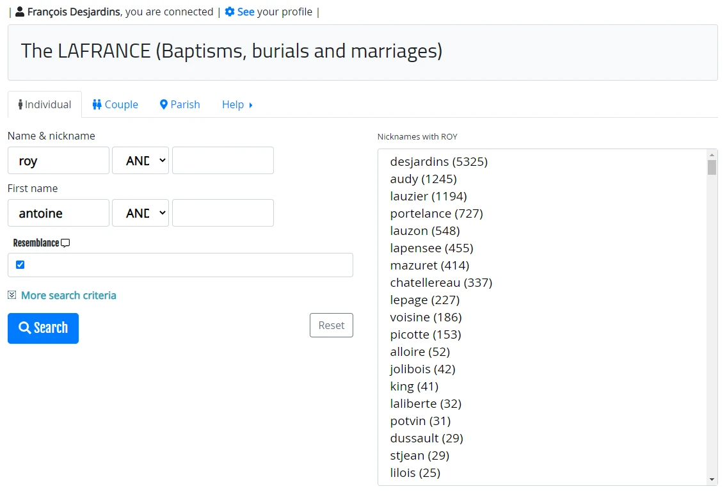727x491 pixels.
Task: Focus the empty second first name field
Action: (223, 213)
